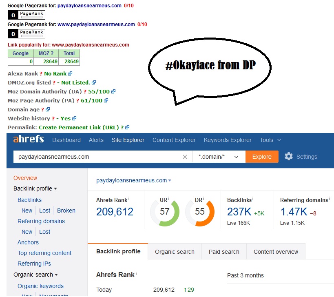Click the red question mark after Moz Page Authority
334x297 pixels.
pyautogui.click(x=78, y=100)
